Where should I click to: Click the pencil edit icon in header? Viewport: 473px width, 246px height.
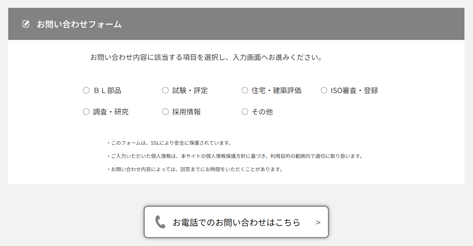click(x=26, y=24)
